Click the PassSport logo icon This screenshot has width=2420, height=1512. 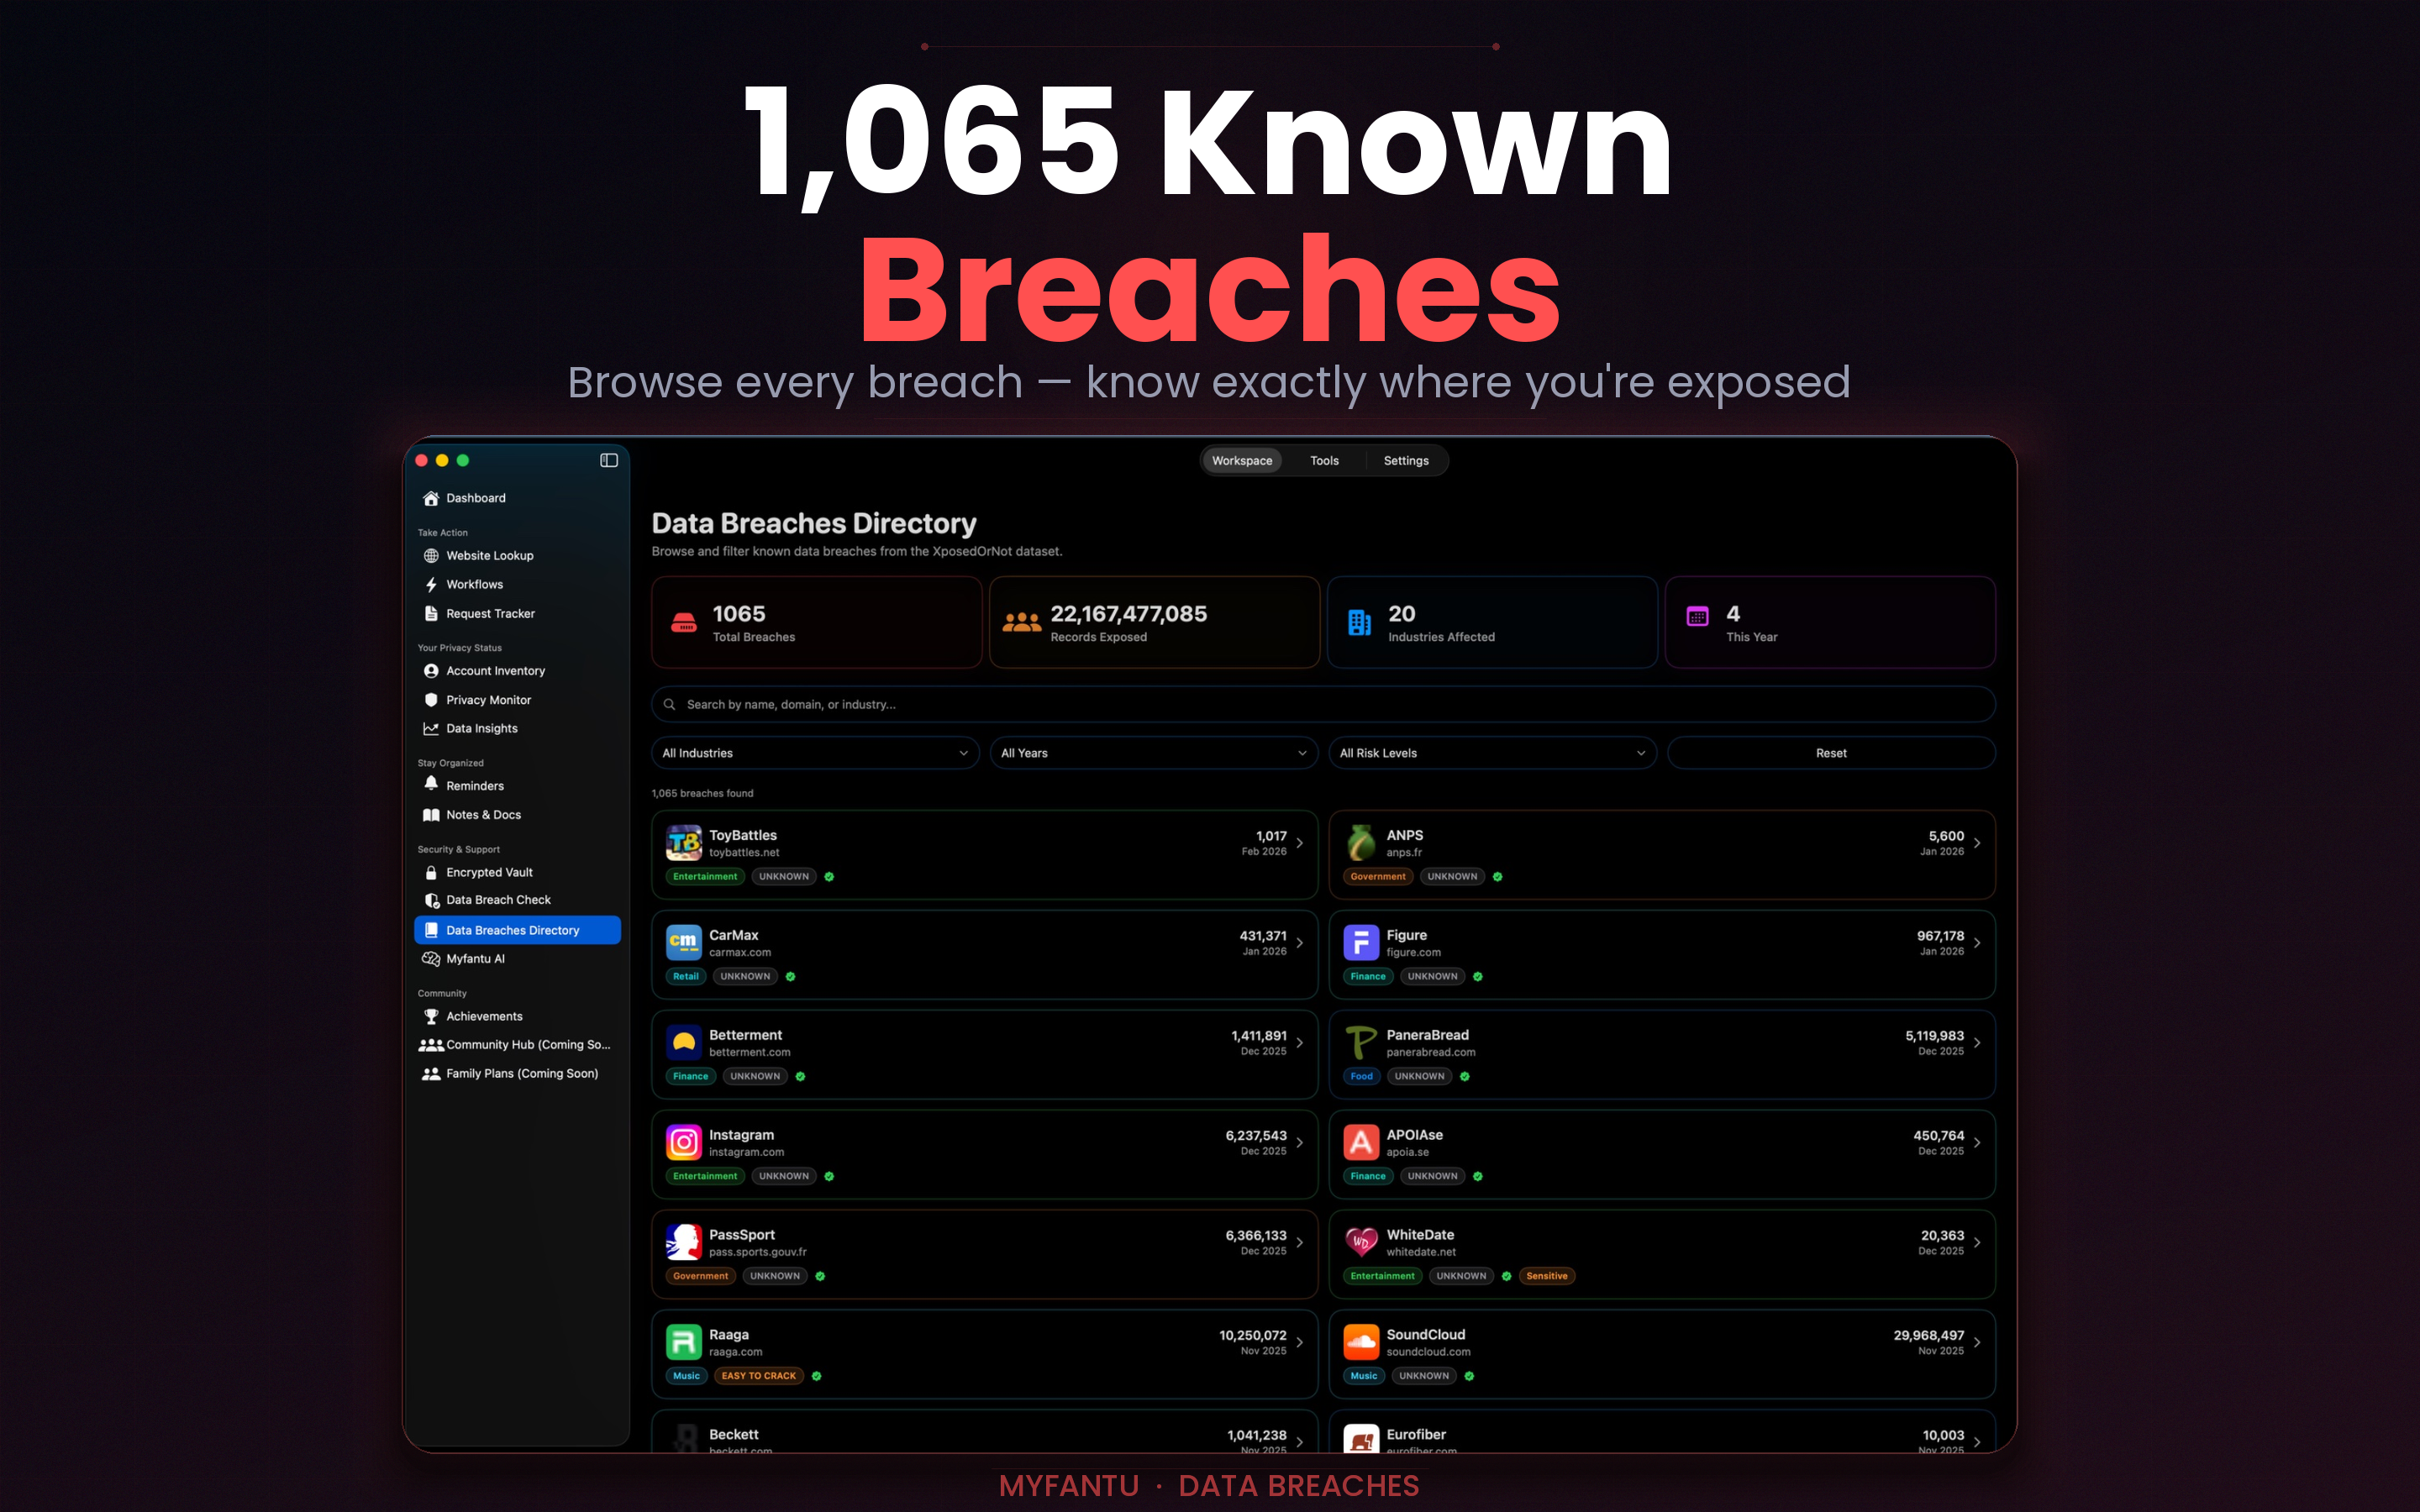[x=684, y=1243]
